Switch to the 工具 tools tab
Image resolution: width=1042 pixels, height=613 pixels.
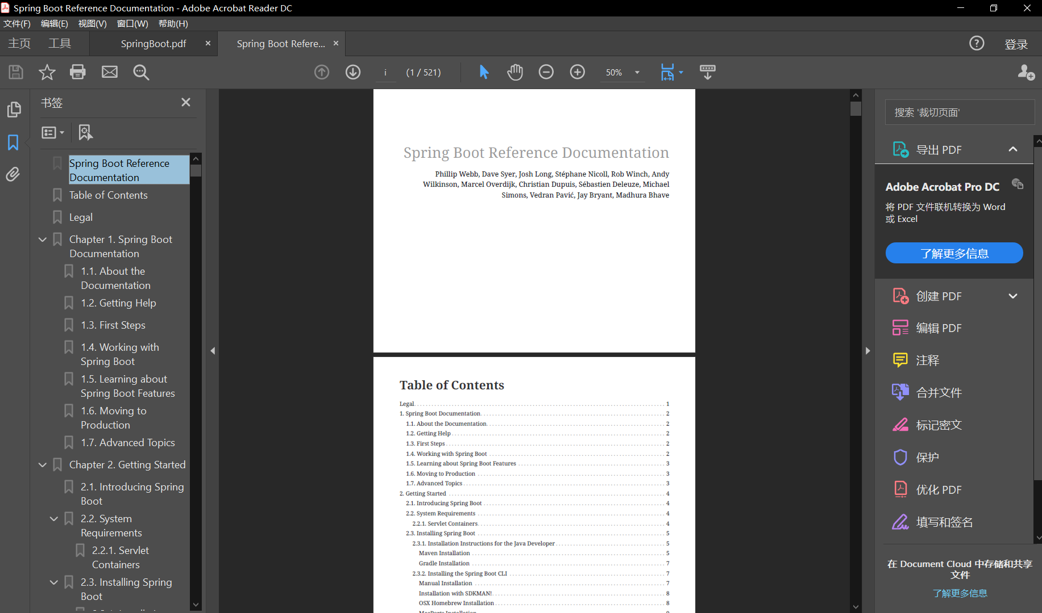click(x=60, y=44)
